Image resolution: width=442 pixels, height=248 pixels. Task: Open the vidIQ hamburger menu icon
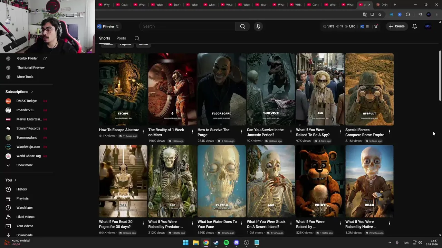(367, 26)
